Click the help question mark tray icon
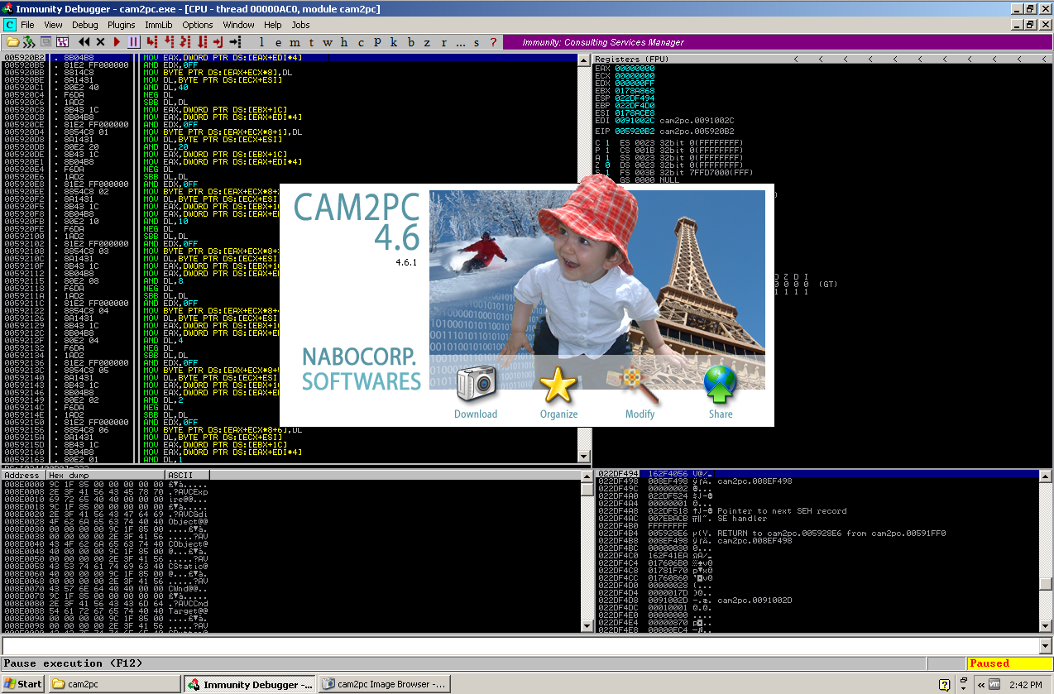The image size is (1054, 694). click(944, 684)
